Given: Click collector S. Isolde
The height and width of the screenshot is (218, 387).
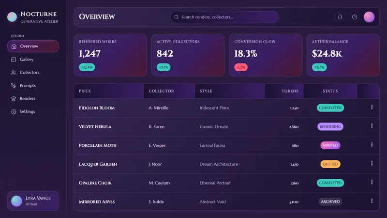Looking at the screenshot, I should click(x=156, y=202).
